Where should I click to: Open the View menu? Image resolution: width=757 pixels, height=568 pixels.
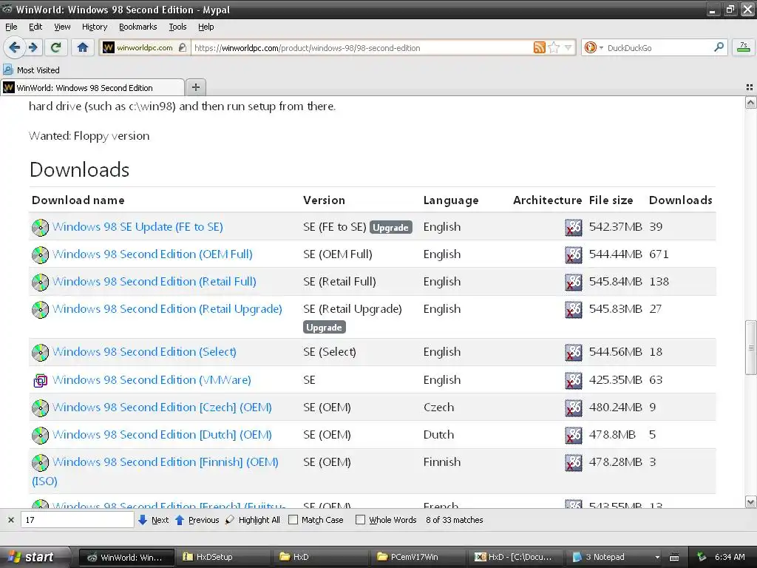click(x=62, y=27)
